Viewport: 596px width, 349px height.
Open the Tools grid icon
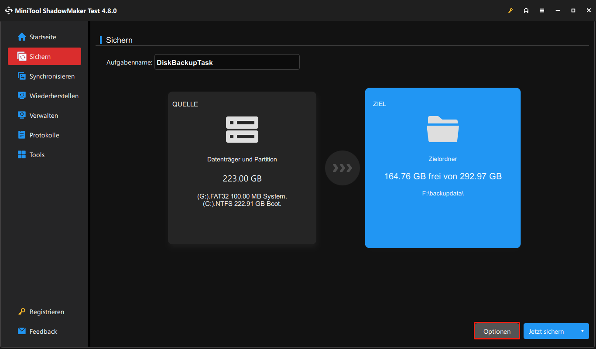pos(22,154)
